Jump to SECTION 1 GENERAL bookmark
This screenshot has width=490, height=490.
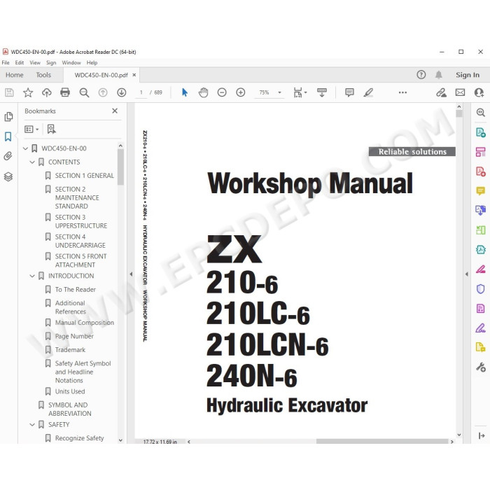(85, 176)
